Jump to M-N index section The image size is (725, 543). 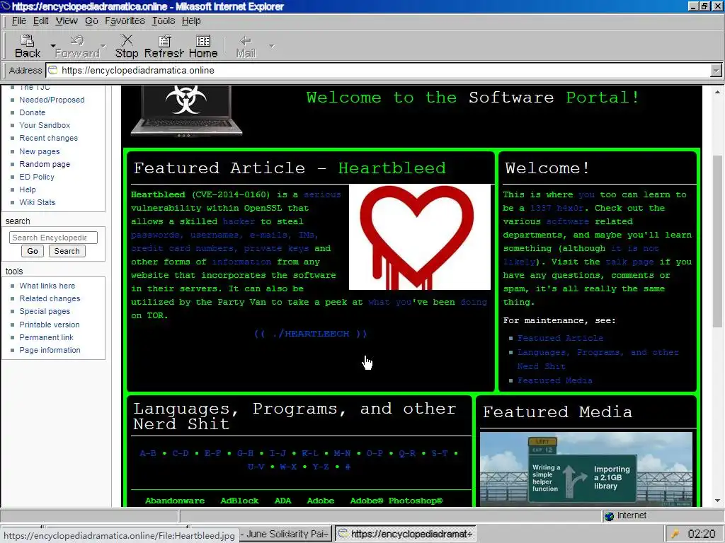point(342,453)
